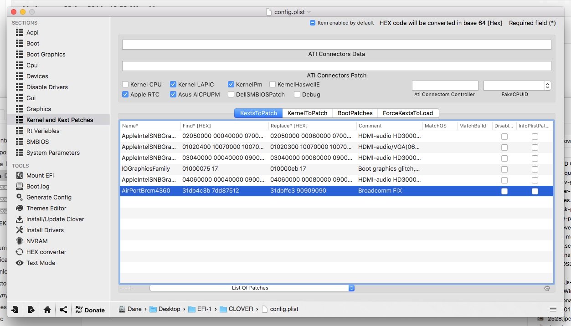
Task: Remove selected patch with minus button
Action: tap(123, 288)
